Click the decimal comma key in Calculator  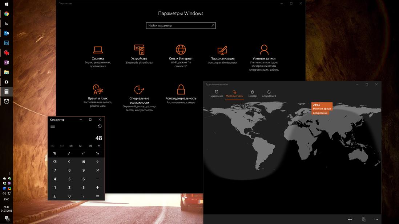coord(83,196)
